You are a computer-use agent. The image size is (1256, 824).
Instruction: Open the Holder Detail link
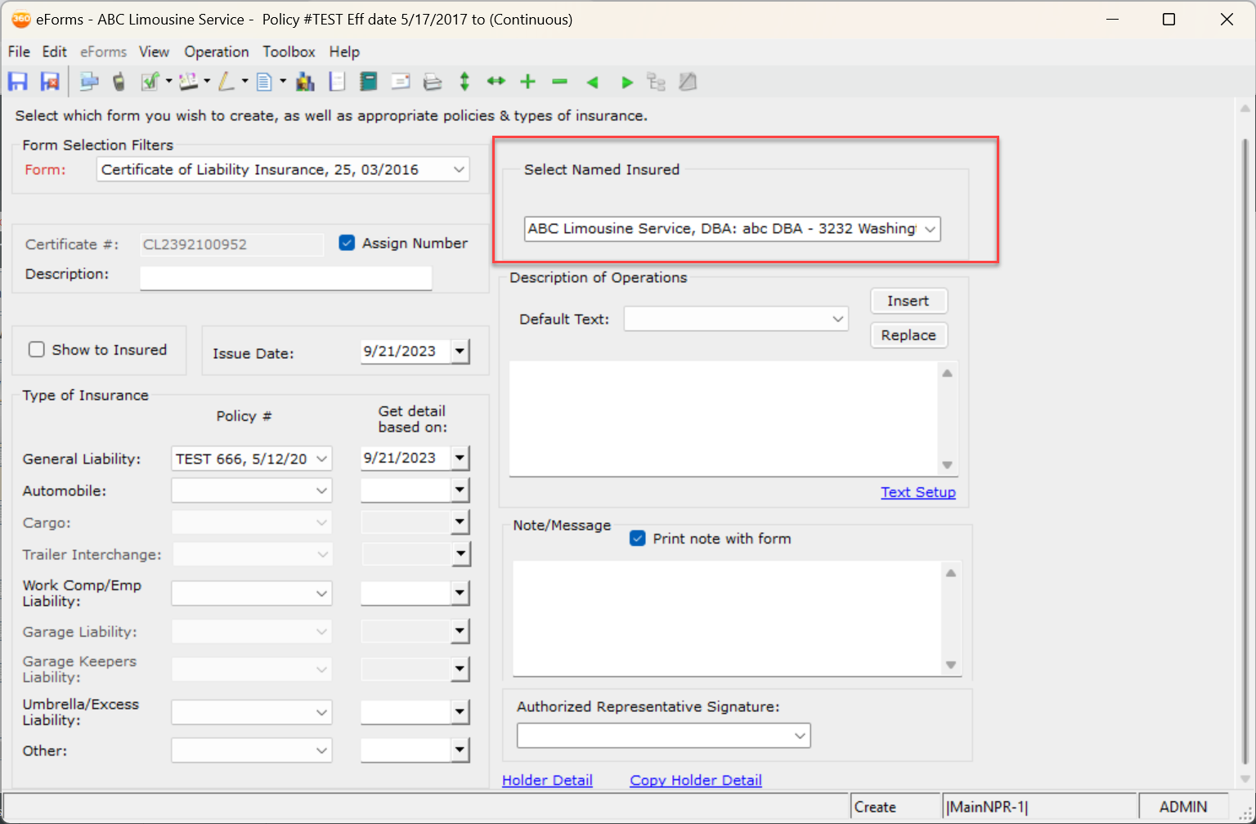547,780
